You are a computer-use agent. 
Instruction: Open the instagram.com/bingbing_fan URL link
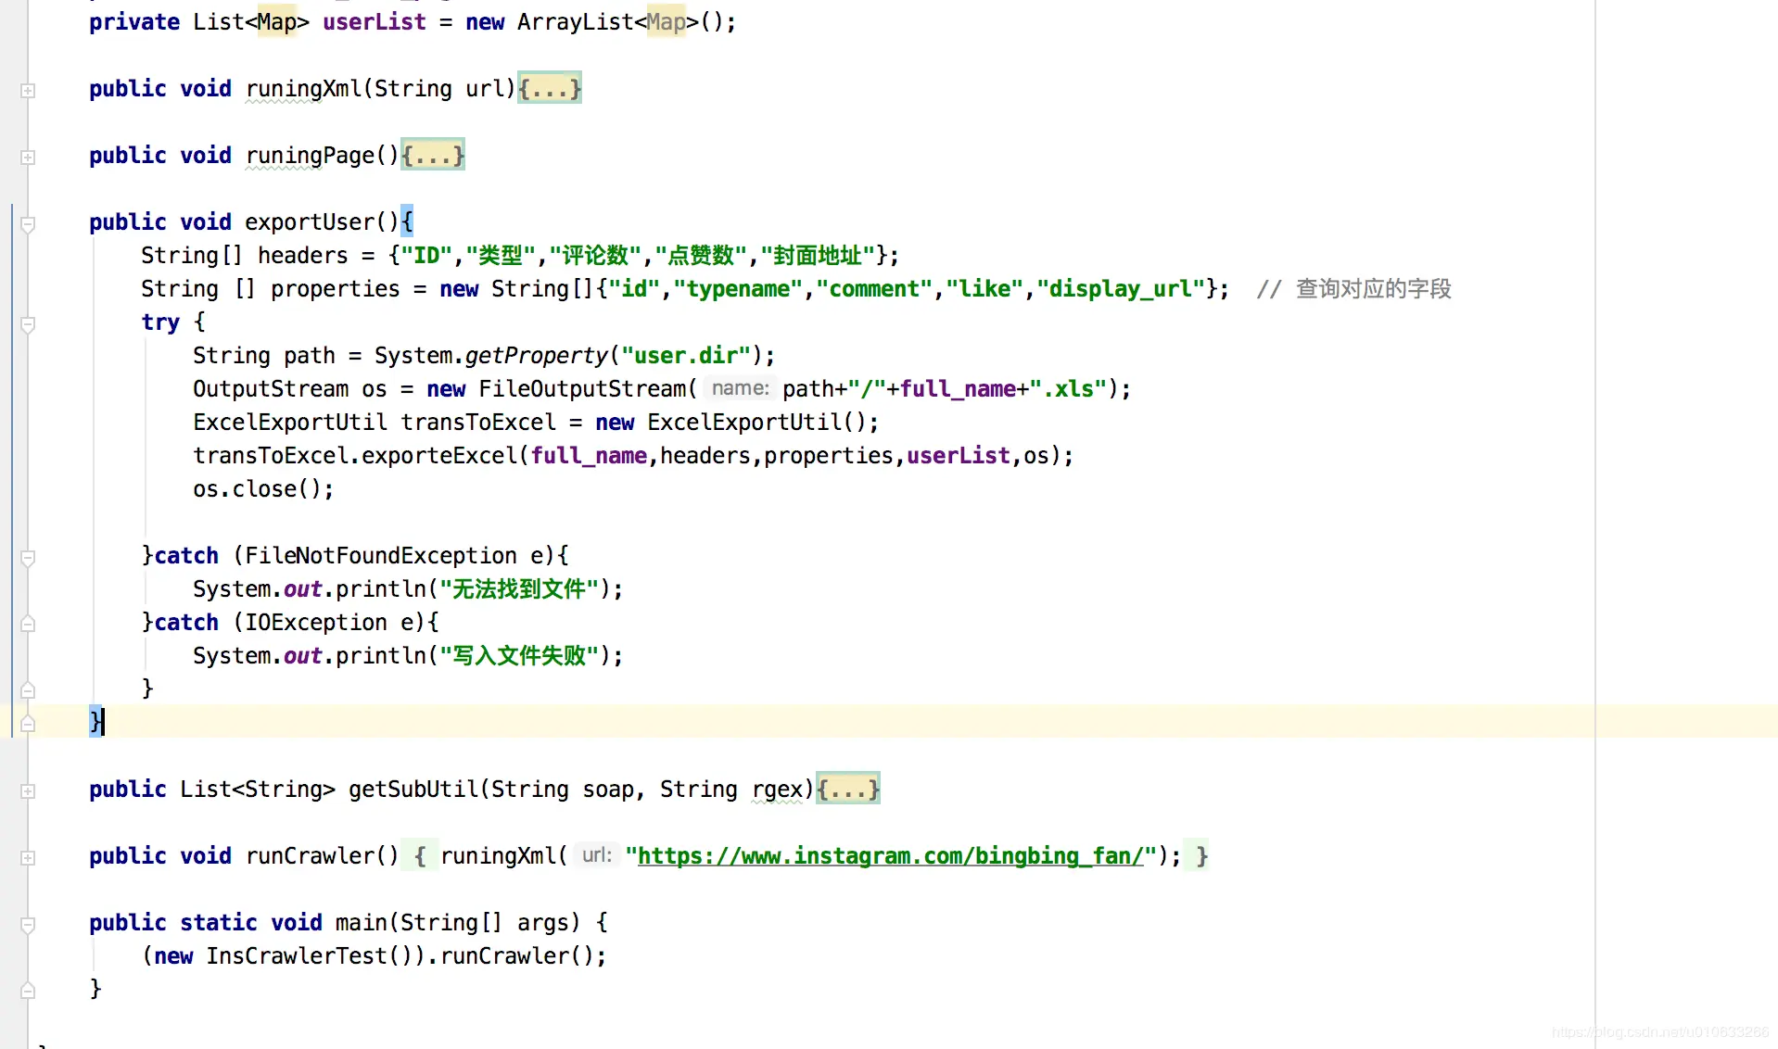891,855
